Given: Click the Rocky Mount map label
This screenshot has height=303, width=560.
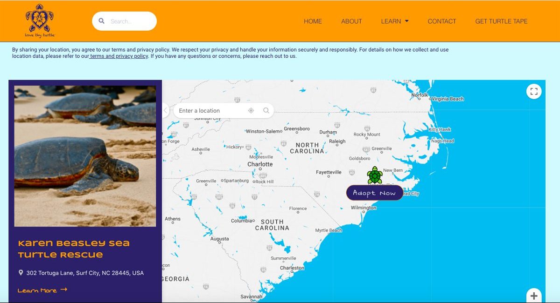Looking at the screenshot, I should [x=367, y=135].
